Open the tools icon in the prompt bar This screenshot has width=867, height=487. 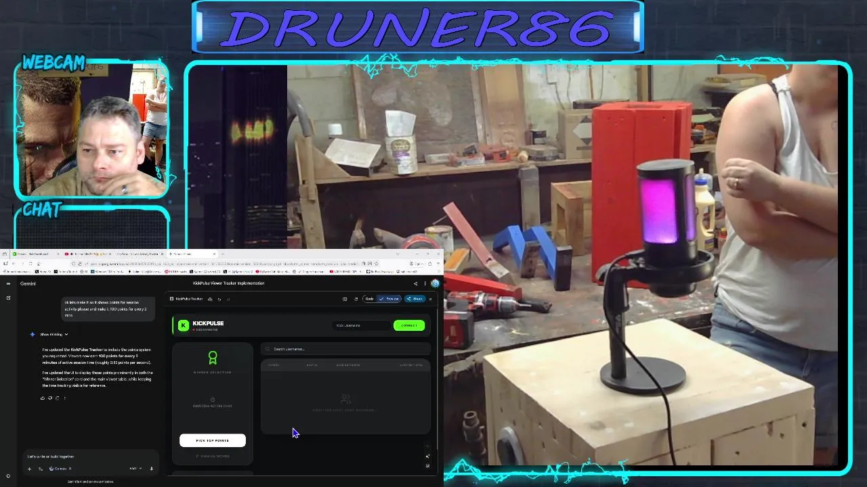[41, 469]
